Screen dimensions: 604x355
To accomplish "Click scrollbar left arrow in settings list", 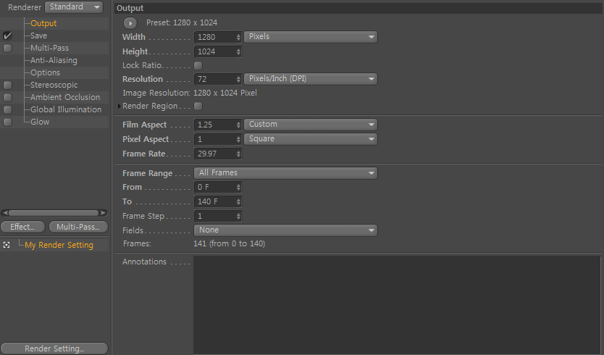I will [x=5, y=213].
